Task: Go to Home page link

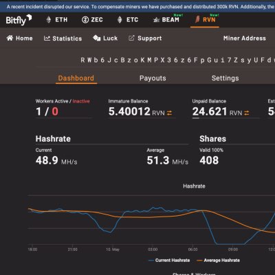Action: (x=19, y=38)
